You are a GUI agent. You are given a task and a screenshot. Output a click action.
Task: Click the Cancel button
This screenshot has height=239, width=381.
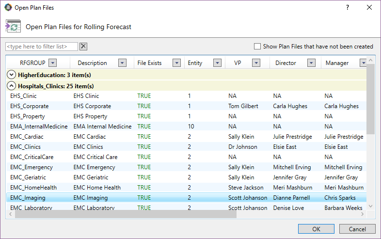tap(357, 229)
